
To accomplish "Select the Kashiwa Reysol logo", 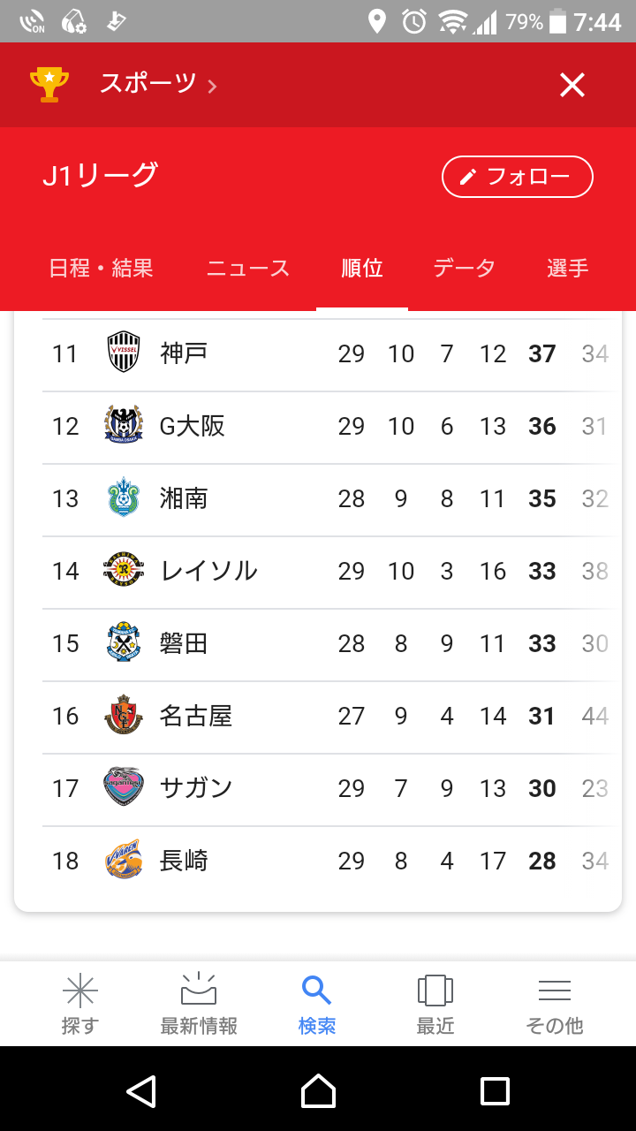I will (123, 571).
